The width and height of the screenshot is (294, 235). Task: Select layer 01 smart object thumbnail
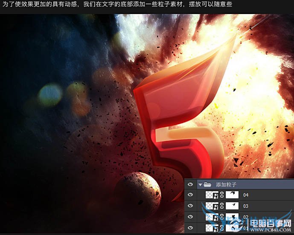(212, 228)
